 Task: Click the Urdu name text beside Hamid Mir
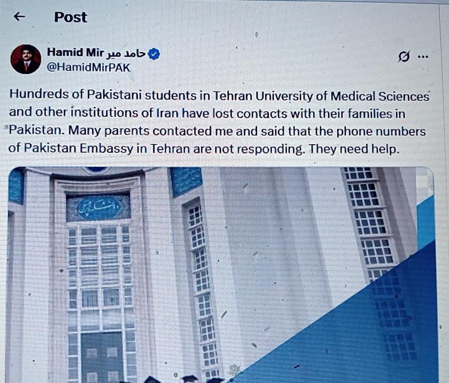[126, 53]
